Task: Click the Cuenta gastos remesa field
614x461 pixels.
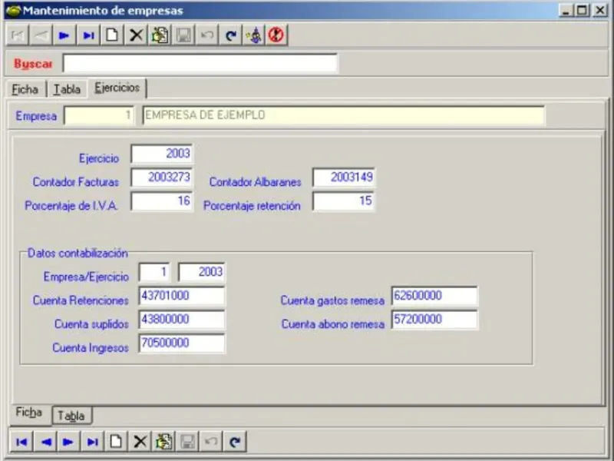Action: point(434,296)
